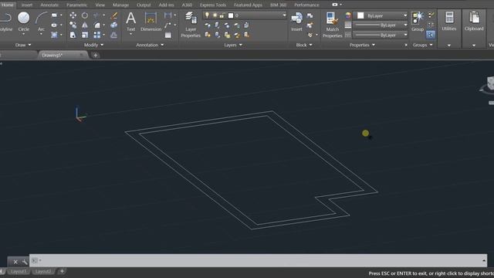Toggle layer 0 freeze sun icon
The width and height of the screenshot is (494, 278).
coord(215,15)
